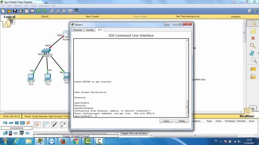The height and width of the screenshot is (145, 259).
Task: Print using the printer toolbar icon
Action: coord(21,11)
